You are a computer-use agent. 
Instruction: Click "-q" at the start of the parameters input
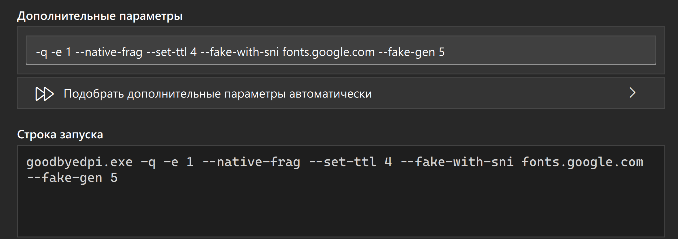click(41, 52)
